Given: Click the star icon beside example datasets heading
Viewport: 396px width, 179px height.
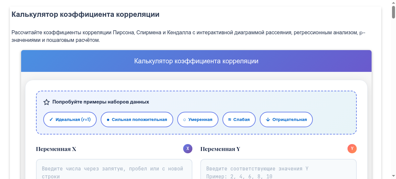Looking at the screenshot, I should point(47,102).
